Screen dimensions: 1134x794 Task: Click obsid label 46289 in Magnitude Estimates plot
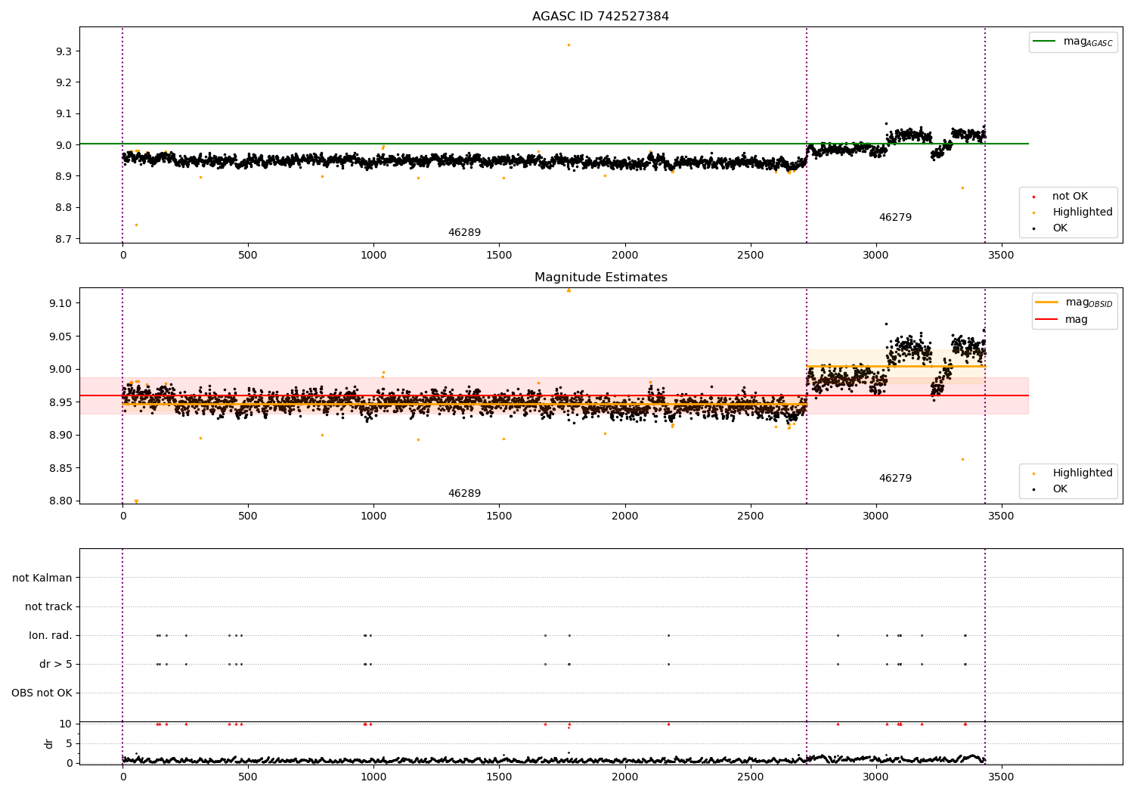pos(464,494)
